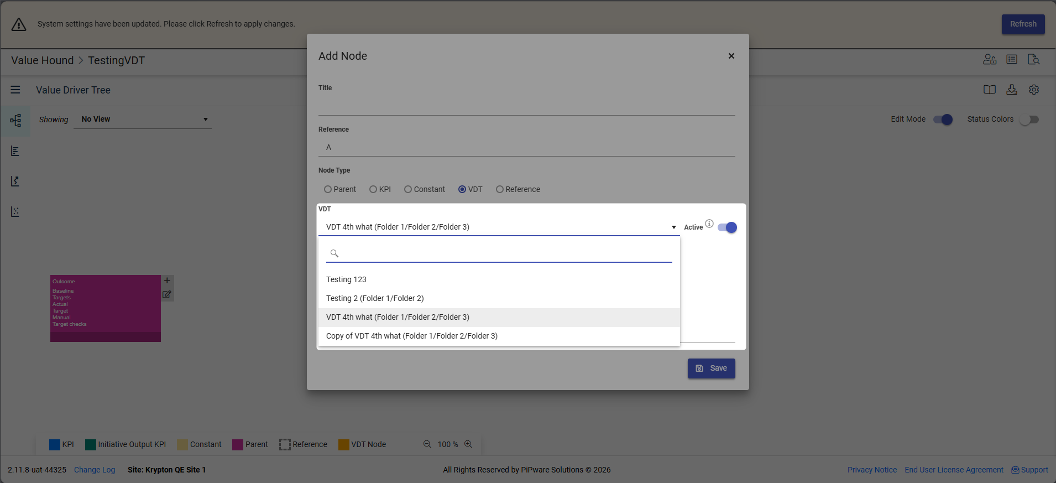1056x483 pixels.
Task: Zoom out with magnifier minus icon
Action: point(427,444)
